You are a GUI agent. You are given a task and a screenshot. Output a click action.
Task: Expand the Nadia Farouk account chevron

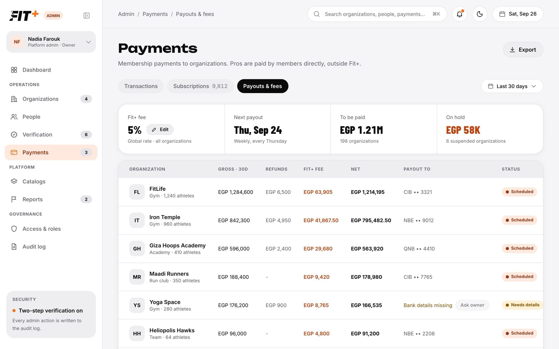click(x=89, y=42)
